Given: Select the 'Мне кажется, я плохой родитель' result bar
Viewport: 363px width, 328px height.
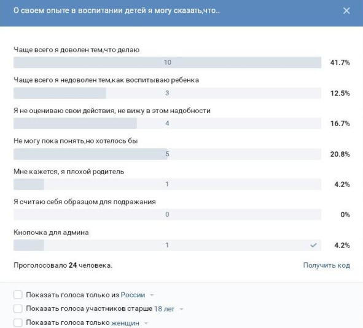Looking at the screenshot, I should (x=168, y=184).
